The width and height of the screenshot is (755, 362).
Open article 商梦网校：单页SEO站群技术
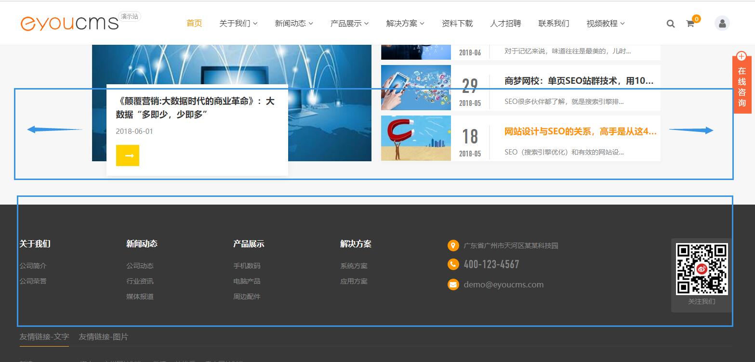coord(579,81)
